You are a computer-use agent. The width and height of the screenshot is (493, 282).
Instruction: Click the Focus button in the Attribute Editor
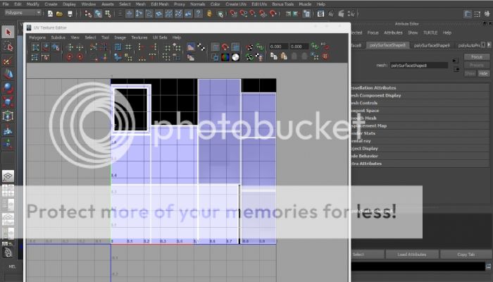(x=477, y=57)
